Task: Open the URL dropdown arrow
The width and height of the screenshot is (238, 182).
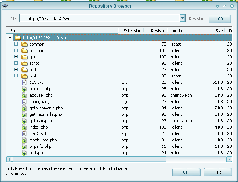Action: click(x=182, y=18)
